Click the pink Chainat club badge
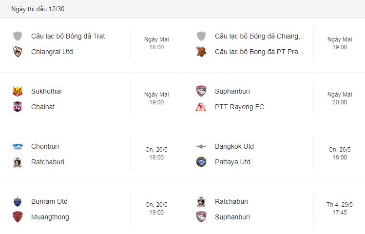 (x=18, y=107)
